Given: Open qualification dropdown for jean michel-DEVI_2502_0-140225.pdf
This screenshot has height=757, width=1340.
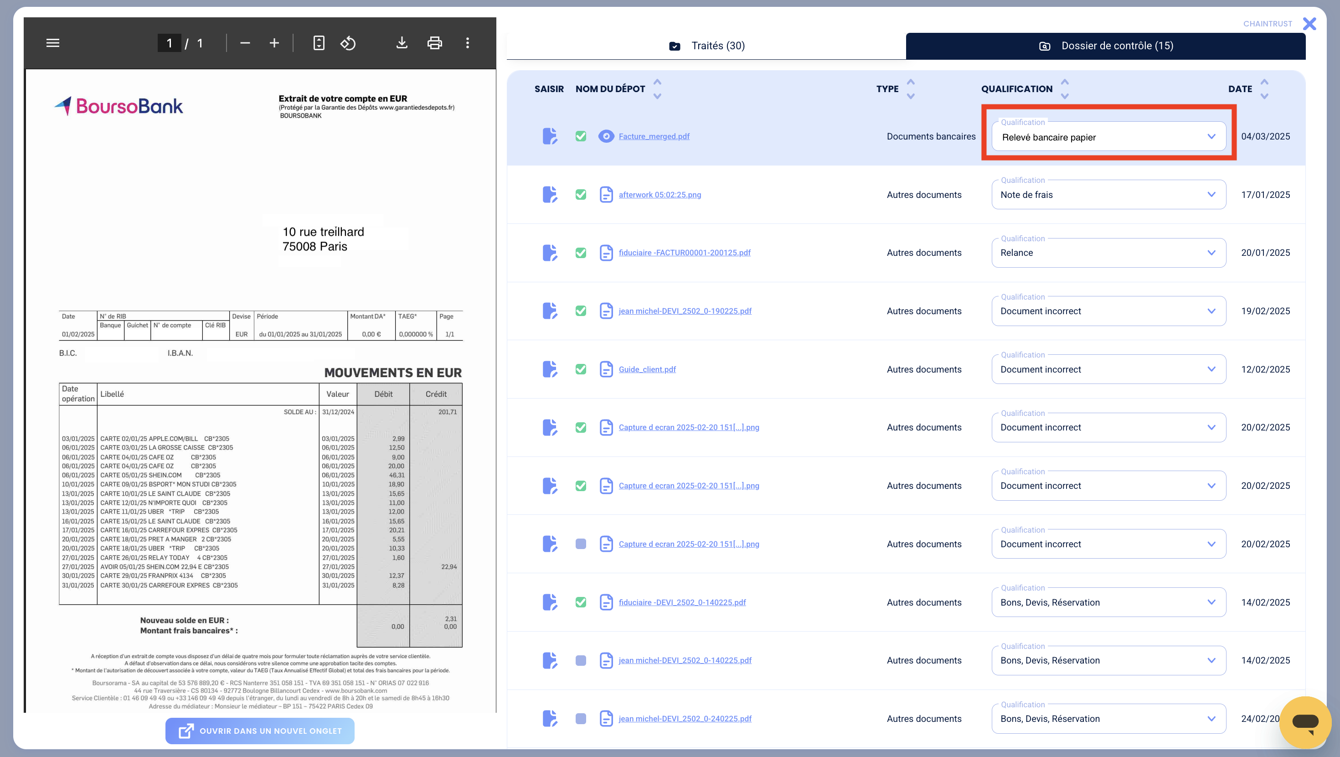Looking at the screenshot, I should click(x=1108, y=661).
